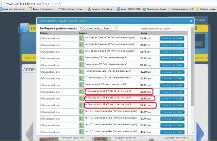Click map icon for Тимошенка,21 at 35.21
The image size is (217, 141).
point(82,105)
